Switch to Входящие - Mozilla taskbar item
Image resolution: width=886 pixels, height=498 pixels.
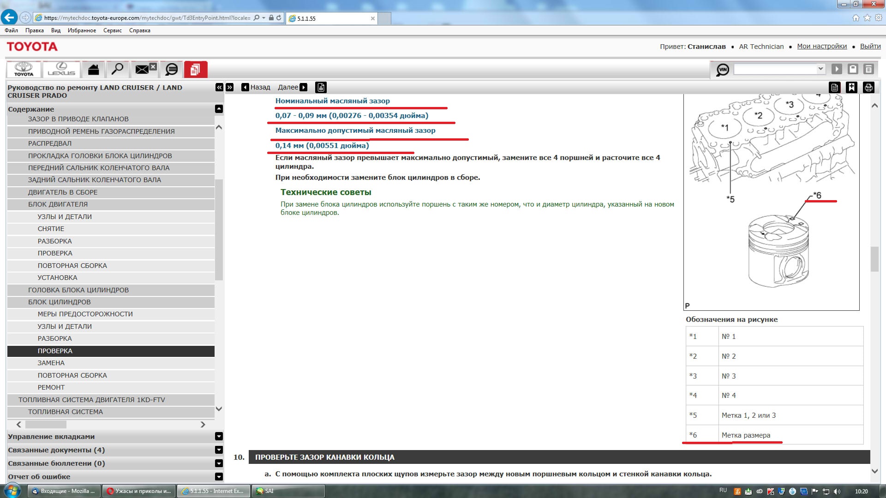64,491
